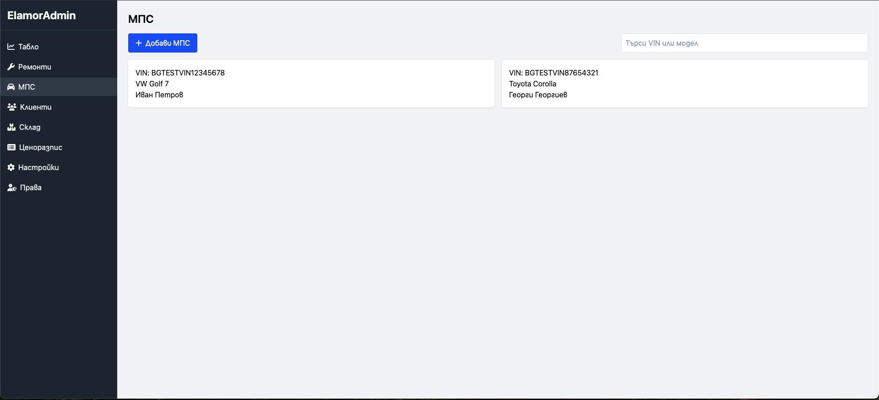Click the ElamorAdmin logo title
This screenshot has height=400, width=879.
point(42,16)
